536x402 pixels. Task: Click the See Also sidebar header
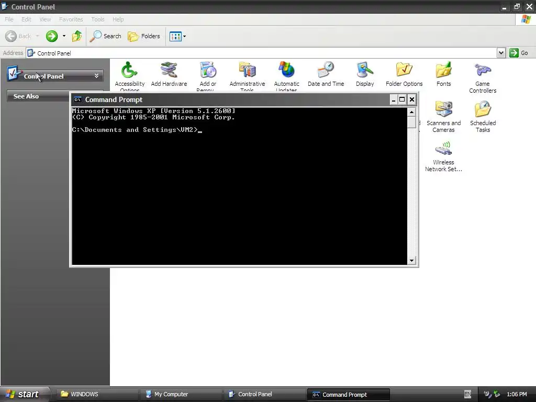pyautogui.click(x=38, y=96)
